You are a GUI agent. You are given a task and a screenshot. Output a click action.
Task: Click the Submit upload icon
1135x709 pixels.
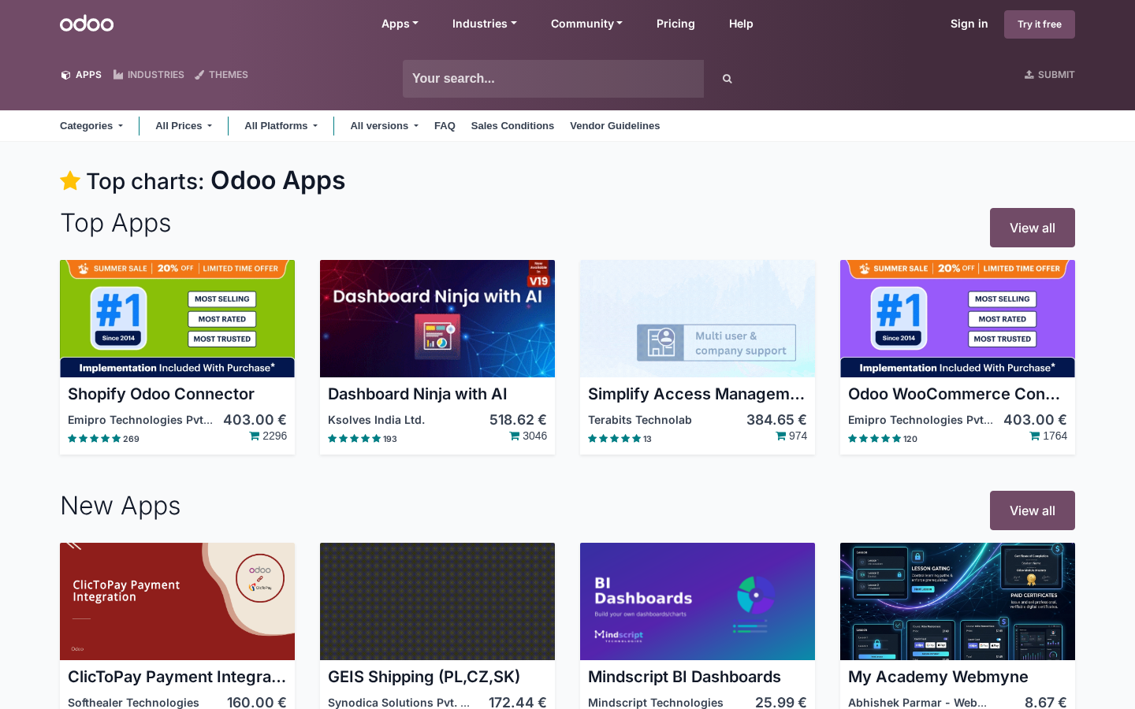pos(1029,75)
